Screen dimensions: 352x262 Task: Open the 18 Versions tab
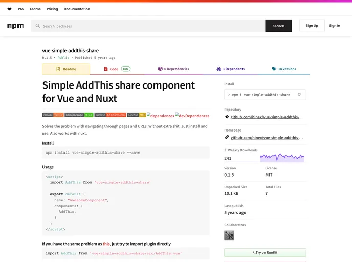pos(284,69)
